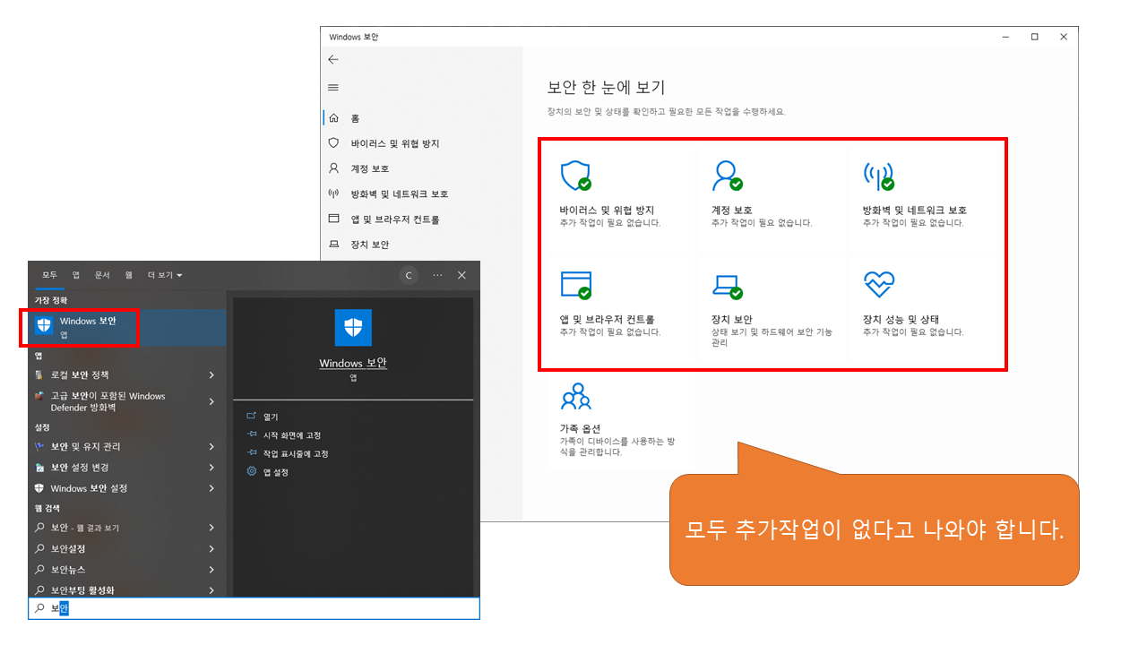
Task: Click the magnifier icon in search box
Action: point(39,609)
